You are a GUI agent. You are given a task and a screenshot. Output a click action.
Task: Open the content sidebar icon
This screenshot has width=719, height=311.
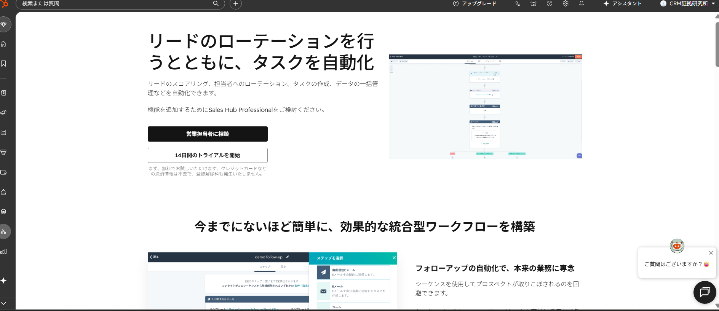(x=4, y=132)
